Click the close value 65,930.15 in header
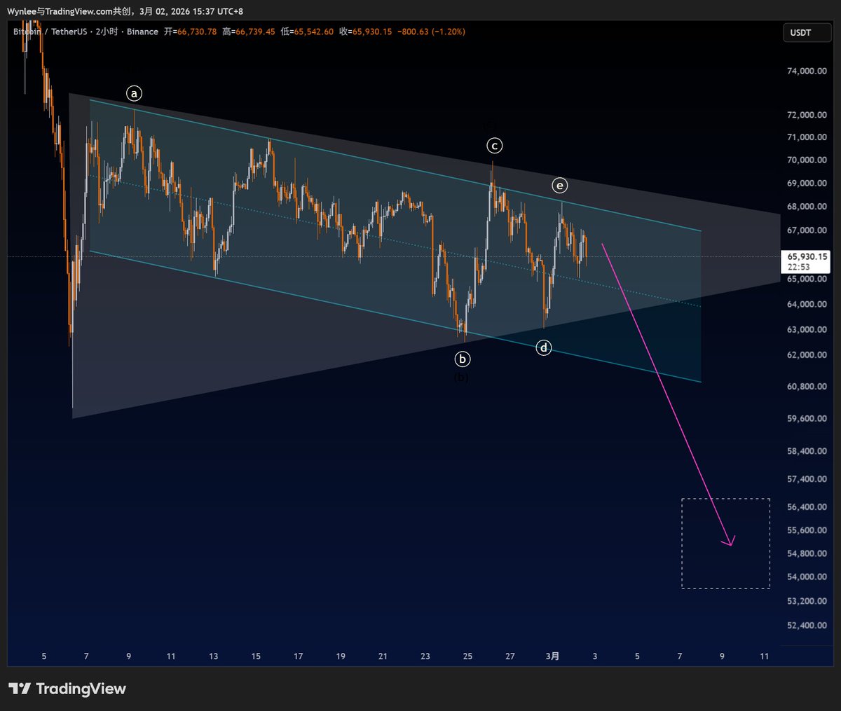The height and width of the screenshot is (711, 841). [x=372, y=32]
